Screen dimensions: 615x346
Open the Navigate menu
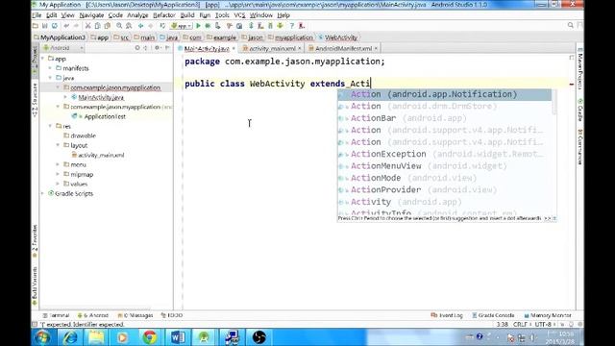pyautogui.click(x=91, y=15)
